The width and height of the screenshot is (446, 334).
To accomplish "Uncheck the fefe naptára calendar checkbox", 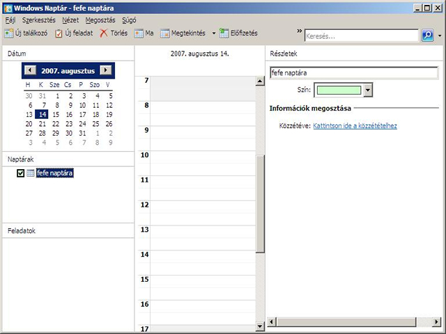I will coord(20,173).
